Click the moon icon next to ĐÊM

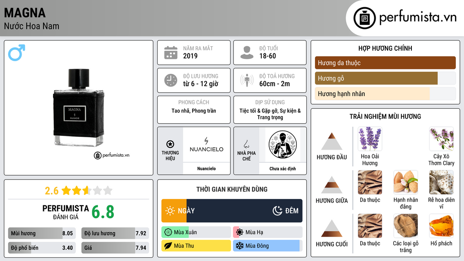[277, 211]
